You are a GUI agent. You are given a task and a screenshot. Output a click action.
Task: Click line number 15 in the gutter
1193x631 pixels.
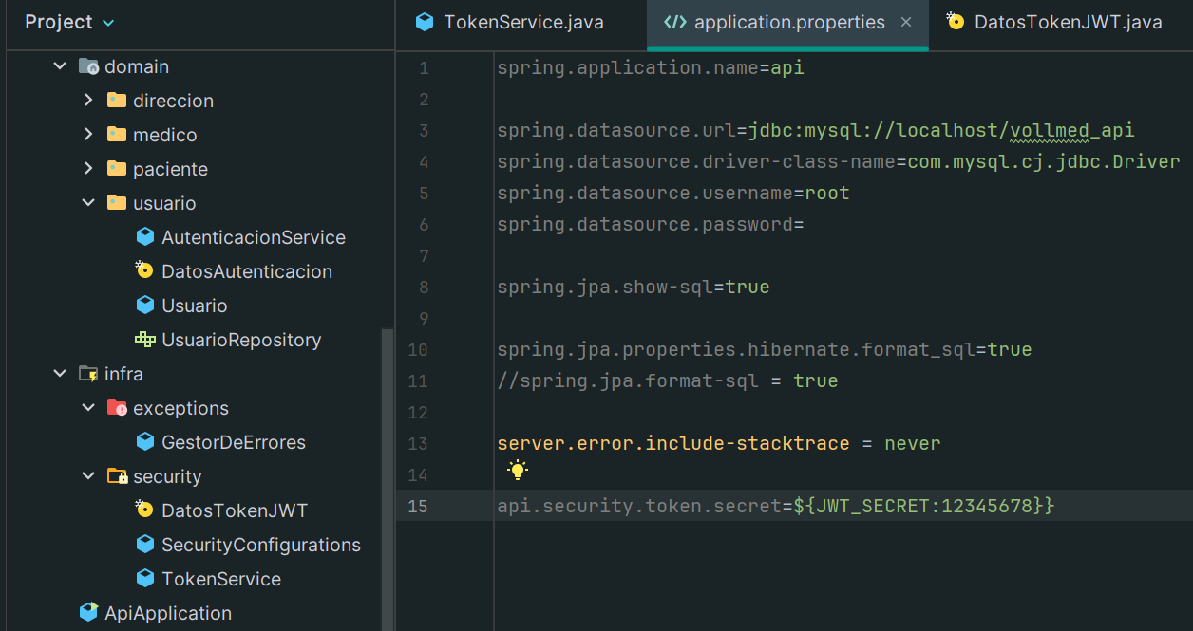[417, 506]
